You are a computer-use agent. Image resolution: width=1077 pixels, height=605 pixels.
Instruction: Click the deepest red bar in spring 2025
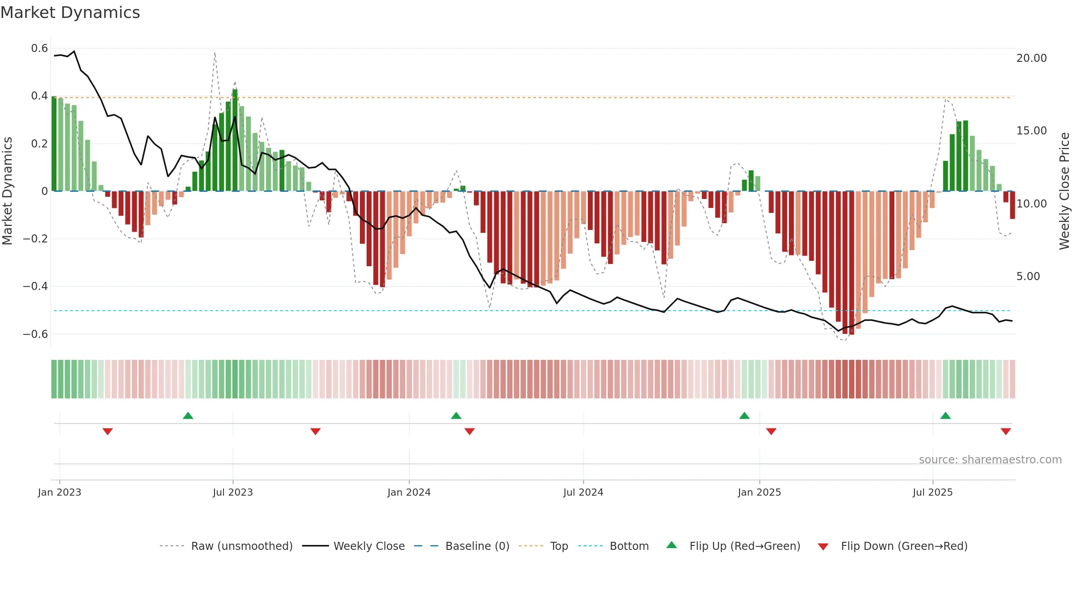(x=851, y=263)
